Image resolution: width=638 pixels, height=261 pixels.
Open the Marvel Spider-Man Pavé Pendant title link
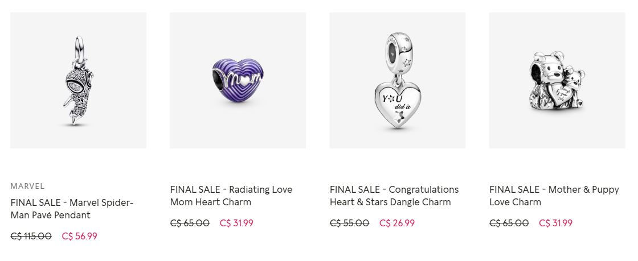(x=72, y=209)
